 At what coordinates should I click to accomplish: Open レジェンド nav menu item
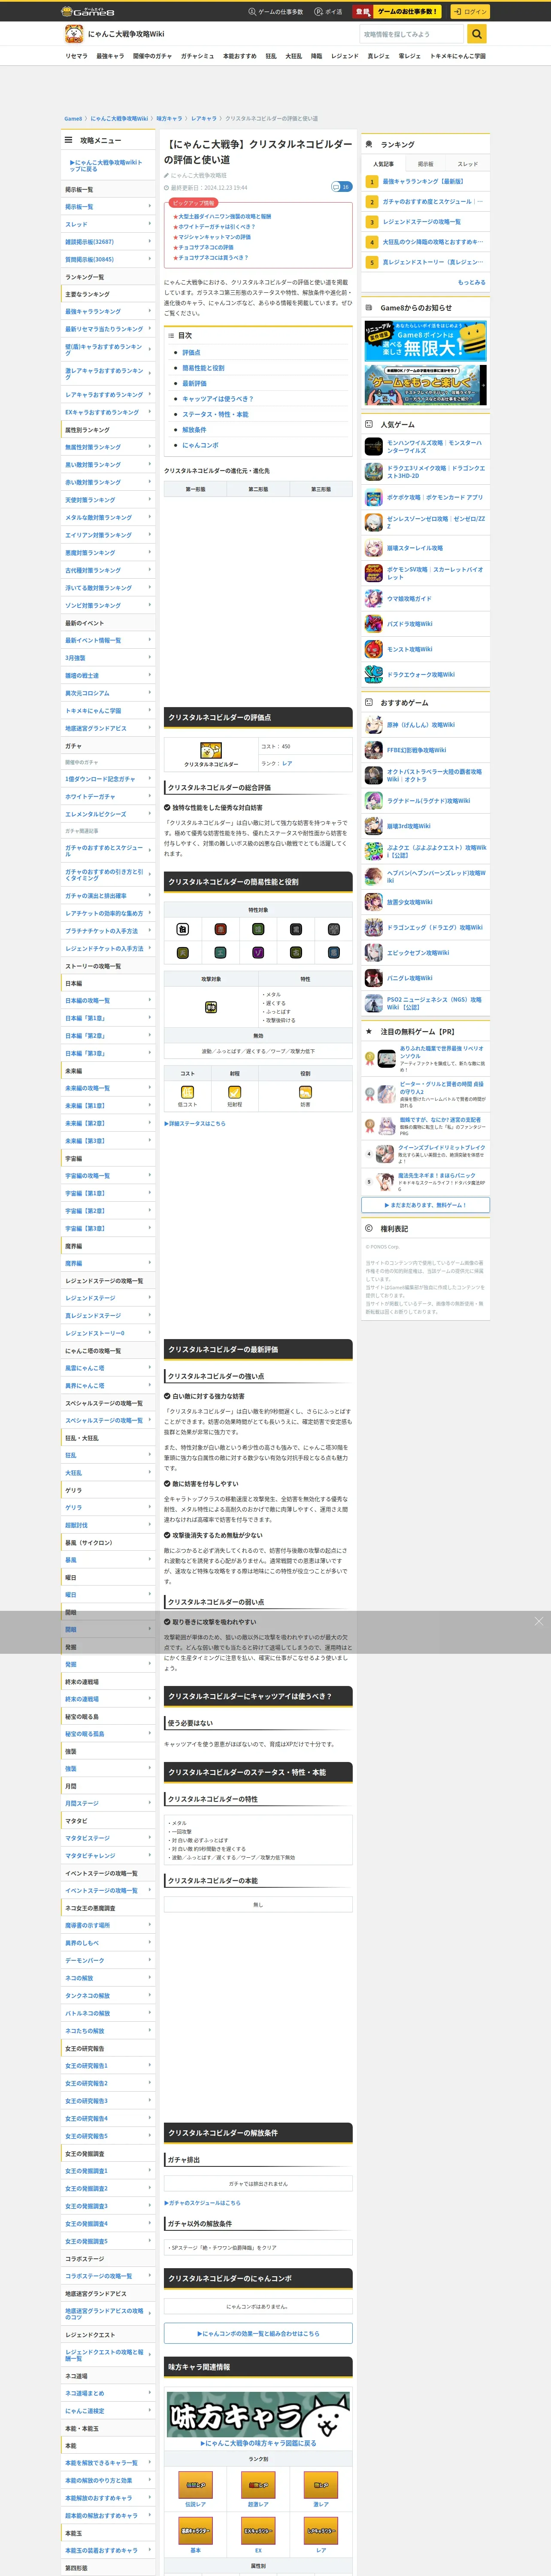point(345,56)
